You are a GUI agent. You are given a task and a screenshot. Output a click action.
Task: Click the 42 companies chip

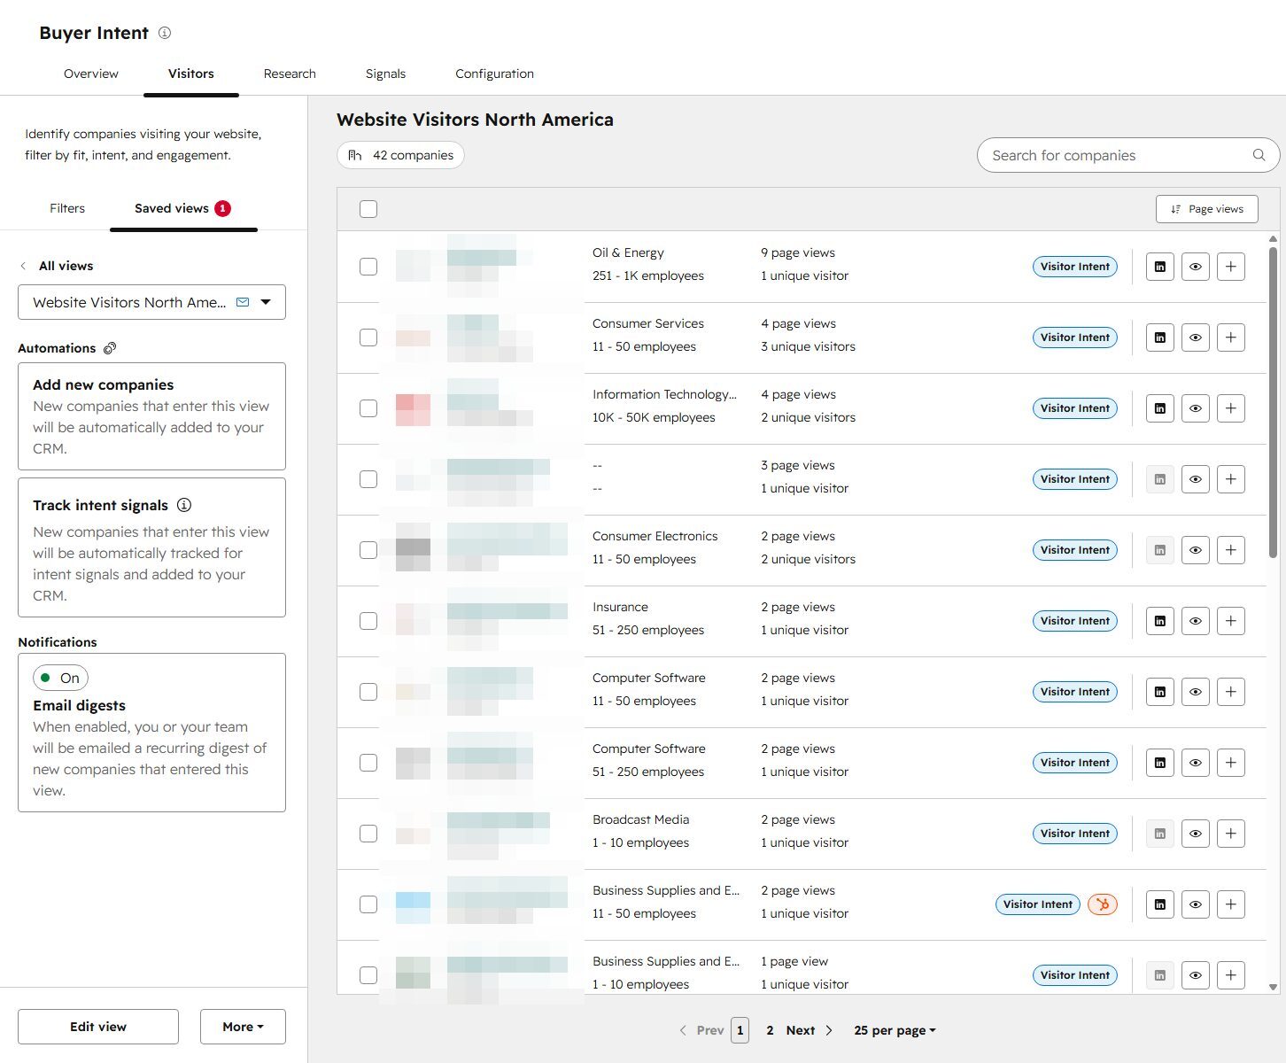click(x=400, y=155)
